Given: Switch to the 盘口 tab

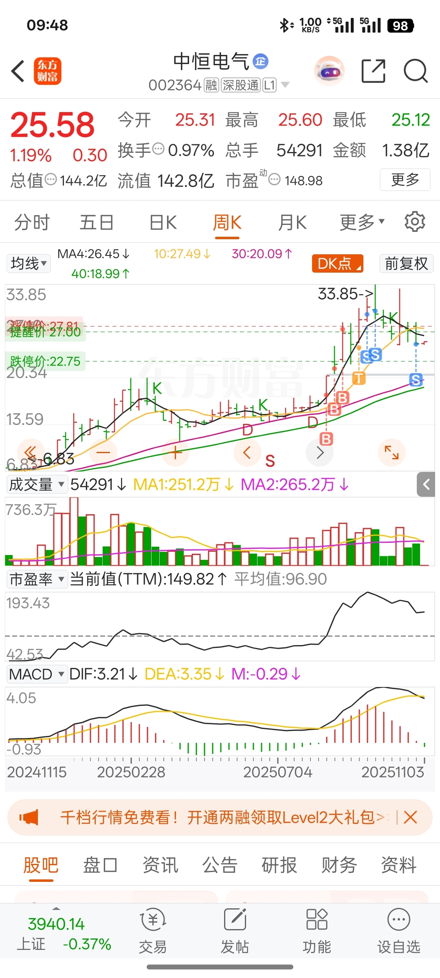Looking at the screenshot, I should [100, 865].
